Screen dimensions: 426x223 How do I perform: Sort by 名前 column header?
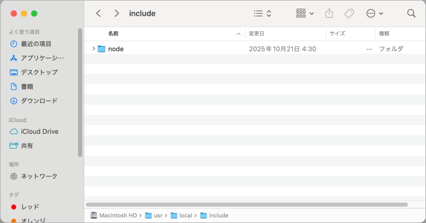tap(114, 33)
